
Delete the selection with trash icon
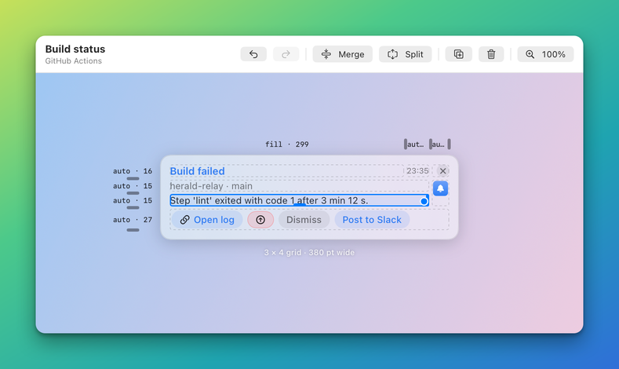(x=491, y=54)
